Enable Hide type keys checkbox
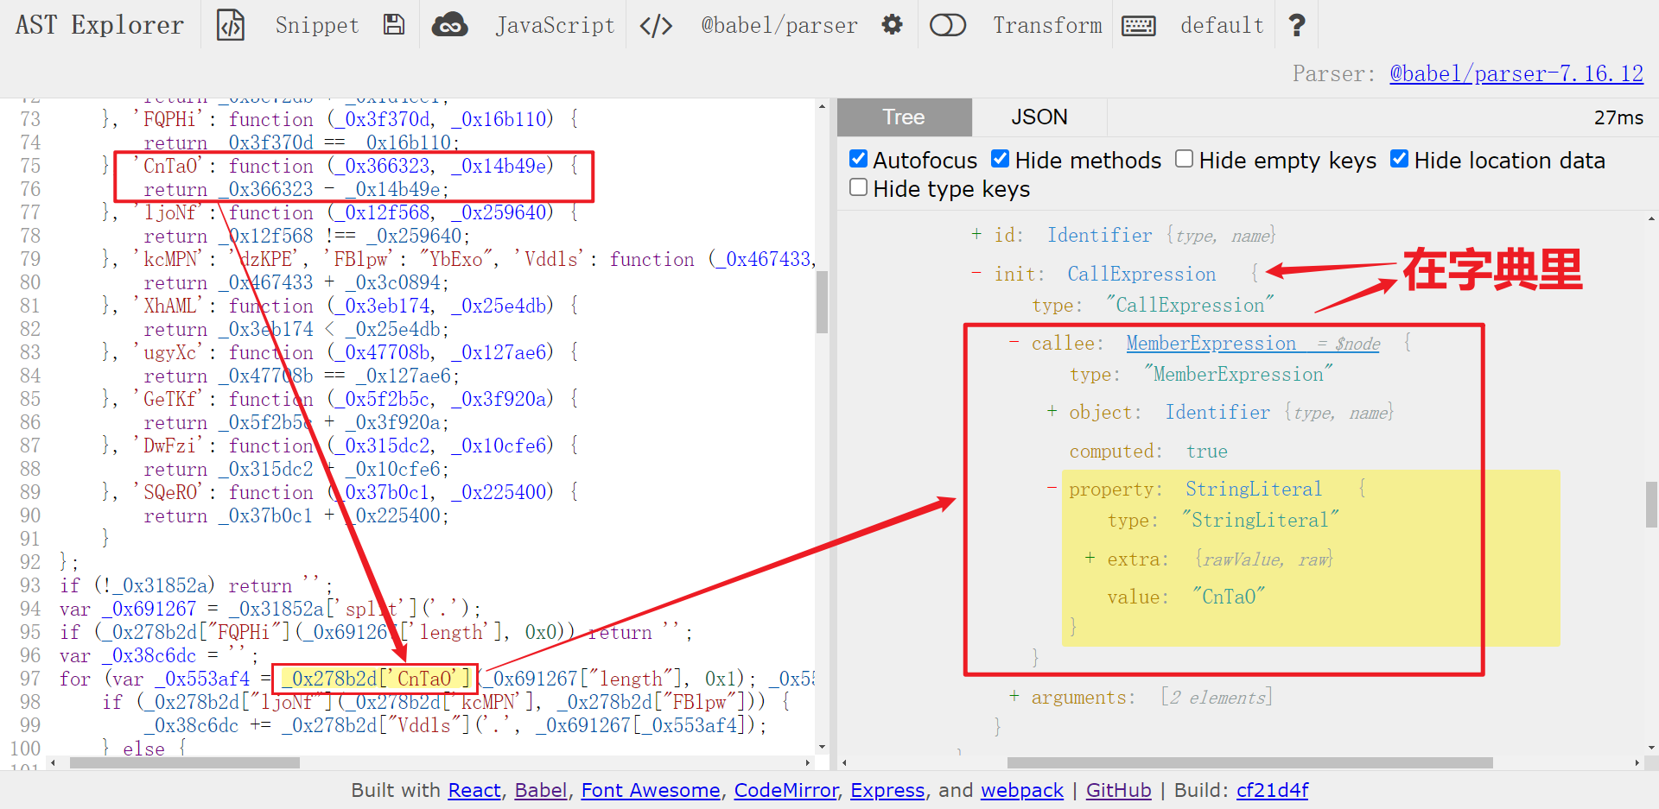This screenshot has width=1659, height=809. [858, 187]
